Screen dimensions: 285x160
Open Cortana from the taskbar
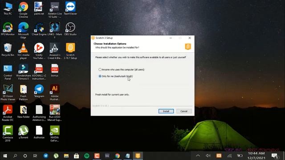[x=25, y=156]
